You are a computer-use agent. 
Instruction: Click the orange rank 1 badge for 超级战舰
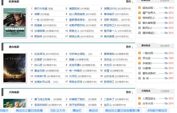(x=139, y=7)
